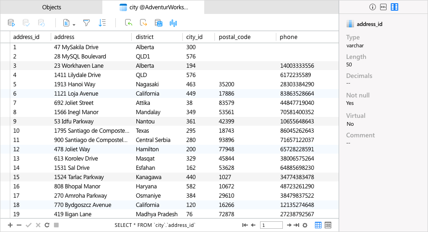428x232 pixels.
Task: Switch to the Objects tab
Action: (52, 7)
